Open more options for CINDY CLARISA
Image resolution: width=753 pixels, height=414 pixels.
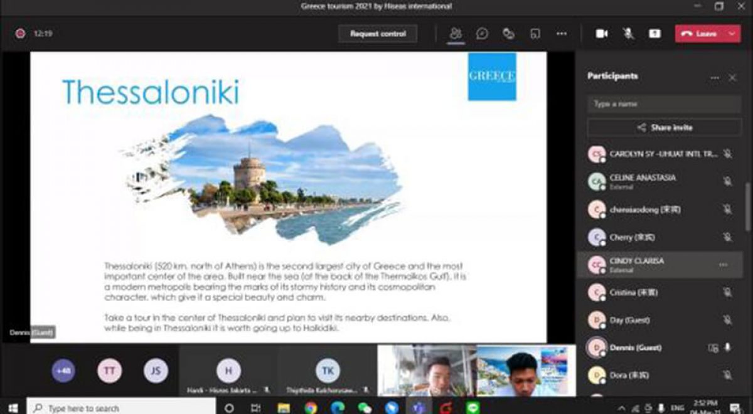point(723,265)
